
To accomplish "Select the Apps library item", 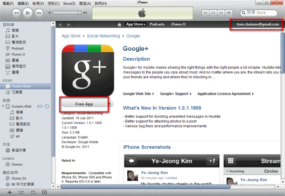I will [15, 66].
